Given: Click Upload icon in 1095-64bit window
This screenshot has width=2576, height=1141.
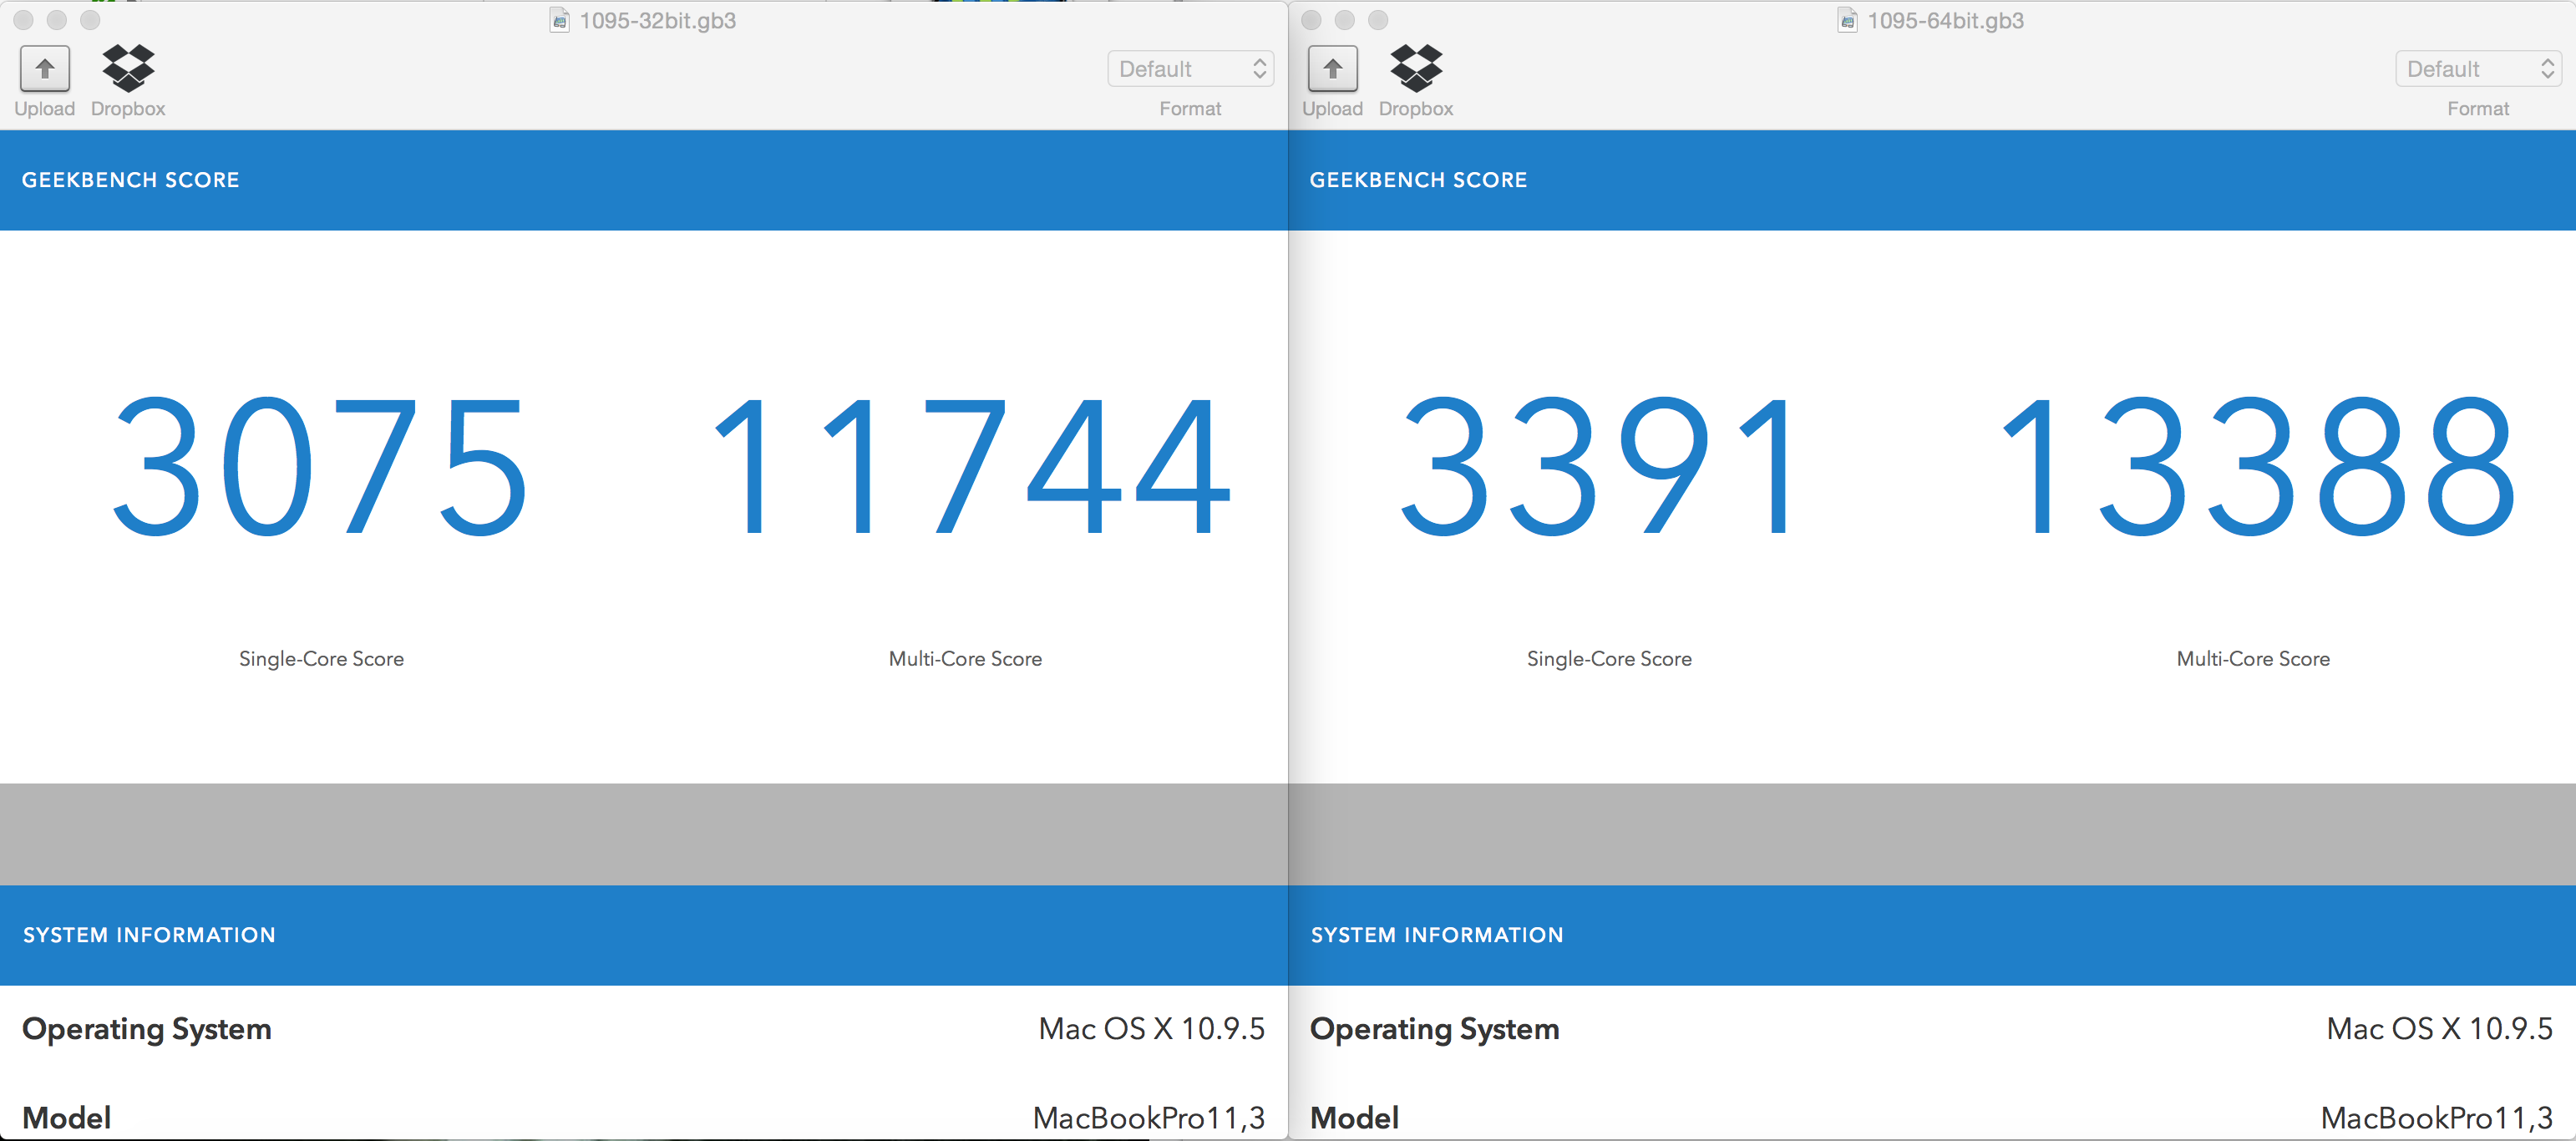Looking at the screenshot, I should (x=1332, y=69).
